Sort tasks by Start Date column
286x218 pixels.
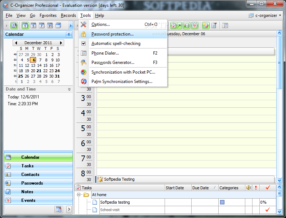(178, 188)
